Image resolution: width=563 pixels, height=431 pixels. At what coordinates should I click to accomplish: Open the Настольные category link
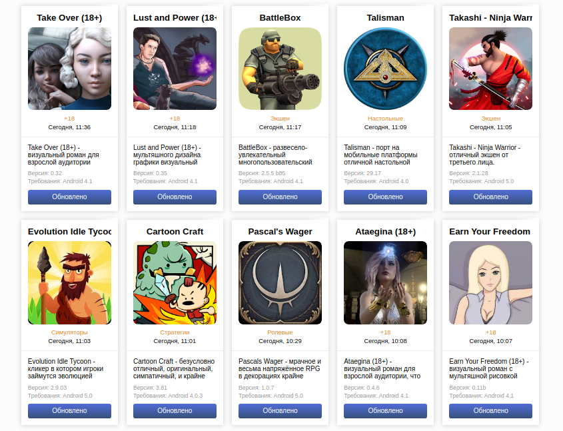(x=385, y=119)
